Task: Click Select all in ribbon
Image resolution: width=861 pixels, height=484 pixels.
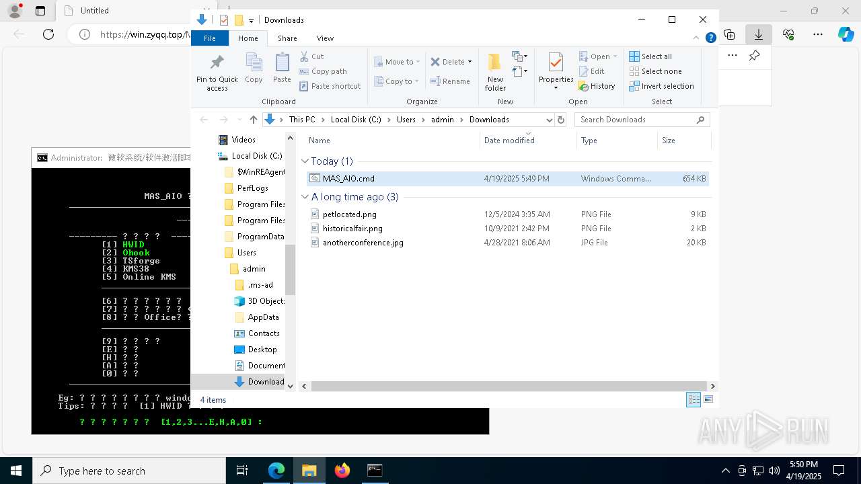Action: [650, 56]
